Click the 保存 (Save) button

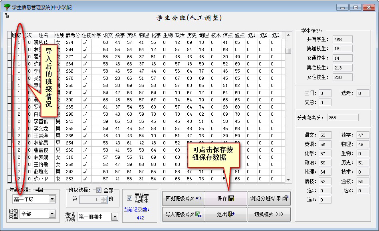226,198
